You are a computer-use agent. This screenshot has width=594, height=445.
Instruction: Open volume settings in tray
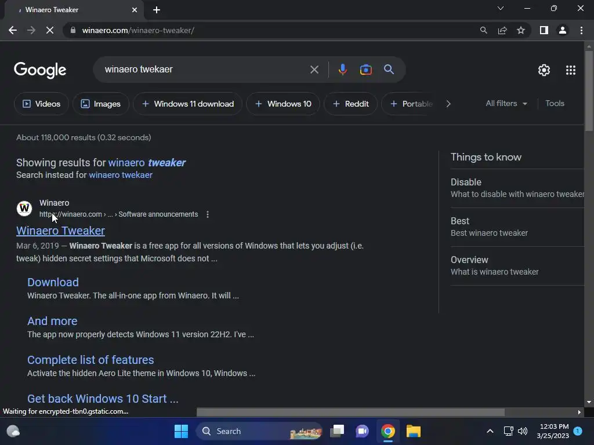pyautogui.click(x=523, y=431)
